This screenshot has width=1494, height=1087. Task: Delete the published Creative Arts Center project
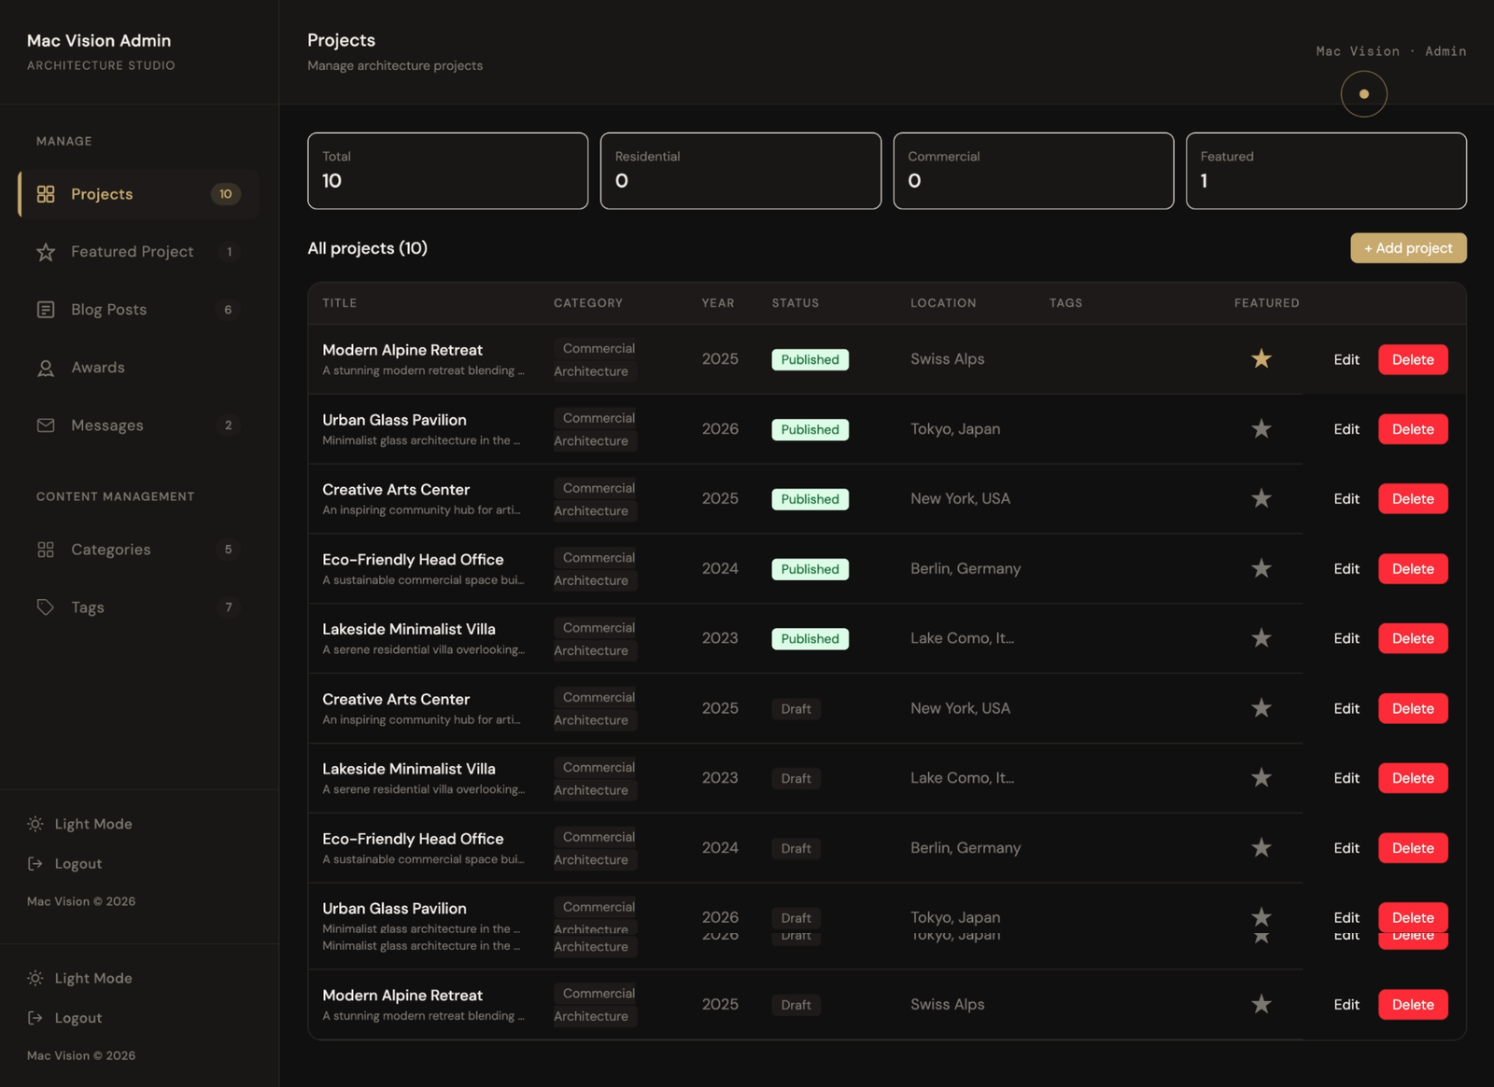[x=1413, y=499]
